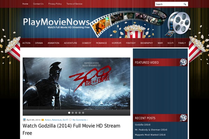
Task: Click the comment bubble icon
Action: (70, 120)
